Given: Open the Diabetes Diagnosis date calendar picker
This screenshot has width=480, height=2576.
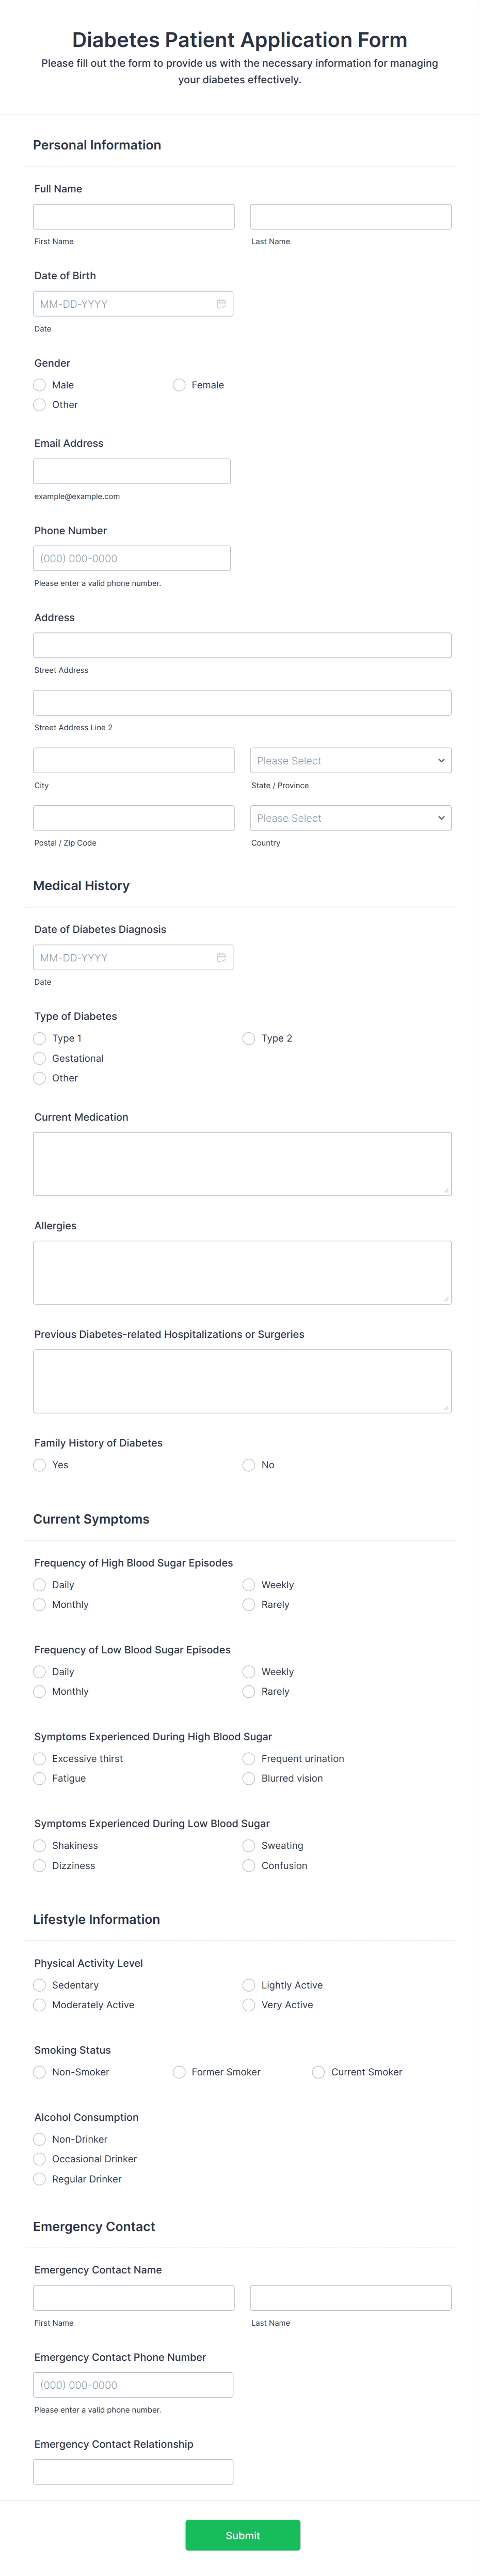Looking at the screenshot, I should (x=220, y=957).
